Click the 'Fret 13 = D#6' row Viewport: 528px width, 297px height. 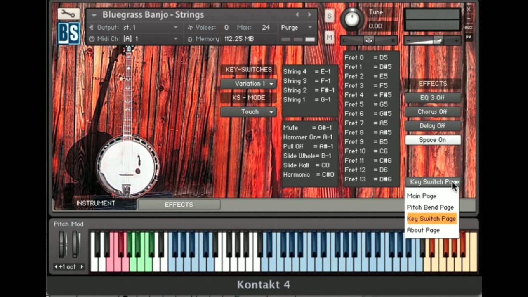[368, 179]
